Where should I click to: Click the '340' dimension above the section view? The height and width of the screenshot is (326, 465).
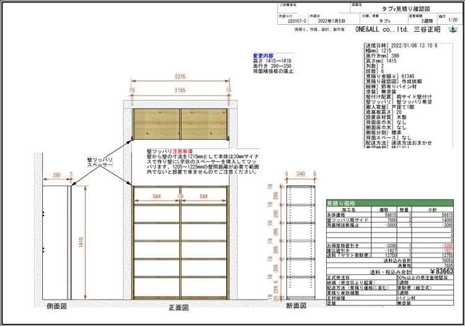click(x=301, y=174)
